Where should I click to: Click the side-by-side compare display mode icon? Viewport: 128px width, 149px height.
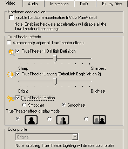point(99,120)
